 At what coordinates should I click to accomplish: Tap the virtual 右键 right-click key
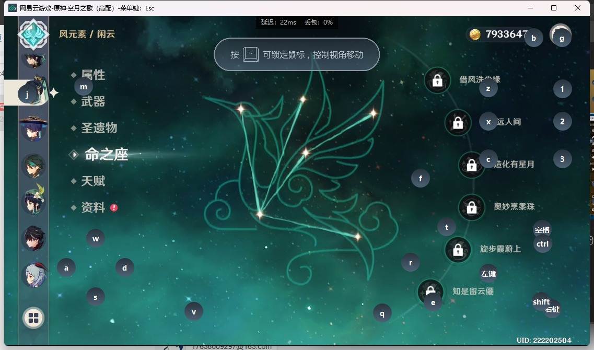click(x=552, y=309)
